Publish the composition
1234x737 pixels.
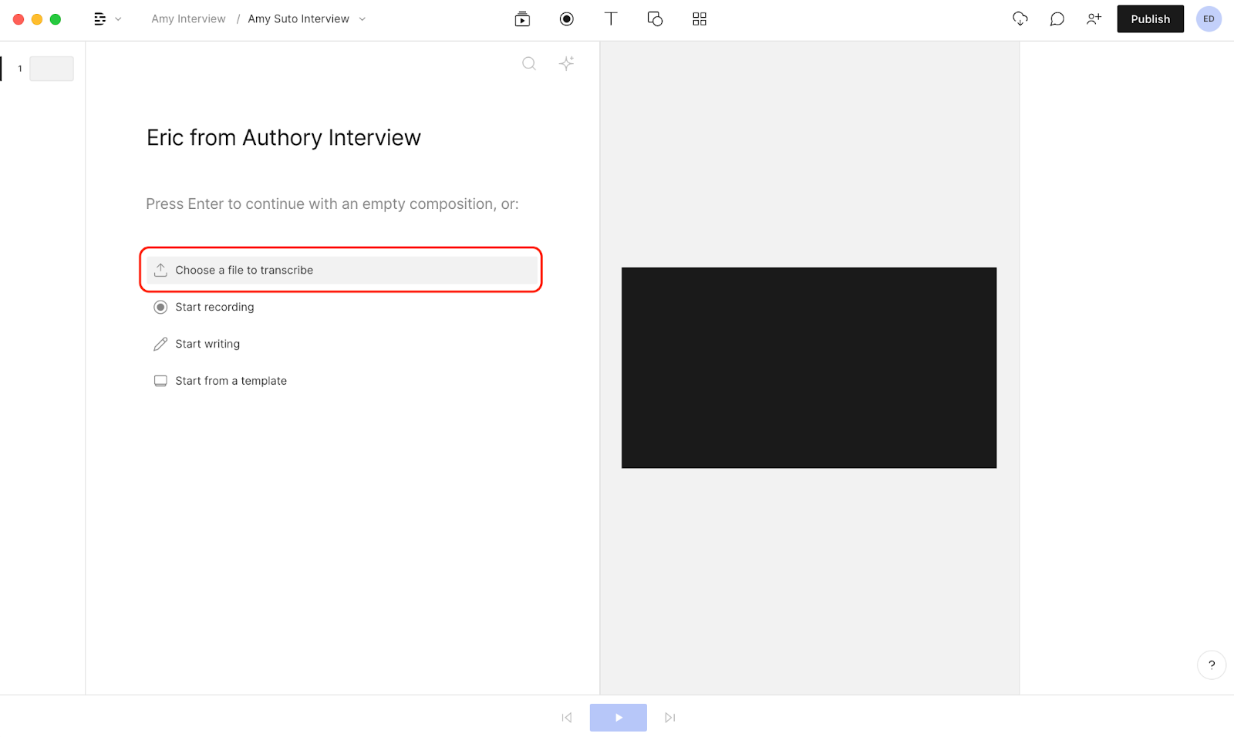[1150, 19]
